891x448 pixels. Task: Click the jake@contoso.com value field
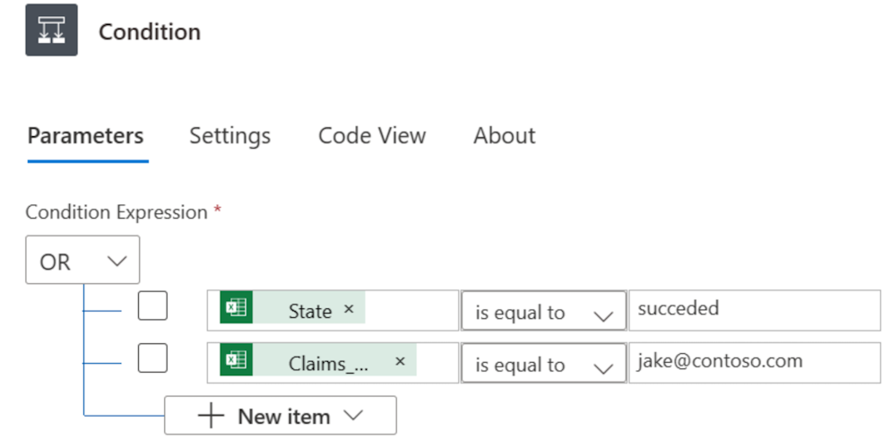click(754, 362)
